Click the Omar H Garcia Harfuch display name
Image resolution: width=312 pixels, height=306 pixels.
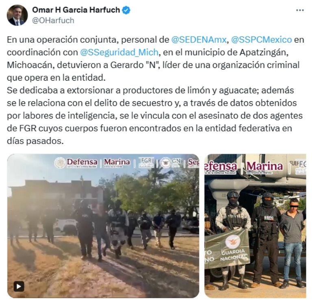point(76,10)
